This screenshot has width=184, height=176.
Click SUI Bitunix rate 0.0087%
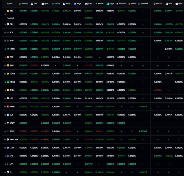[x=99, y=115]
